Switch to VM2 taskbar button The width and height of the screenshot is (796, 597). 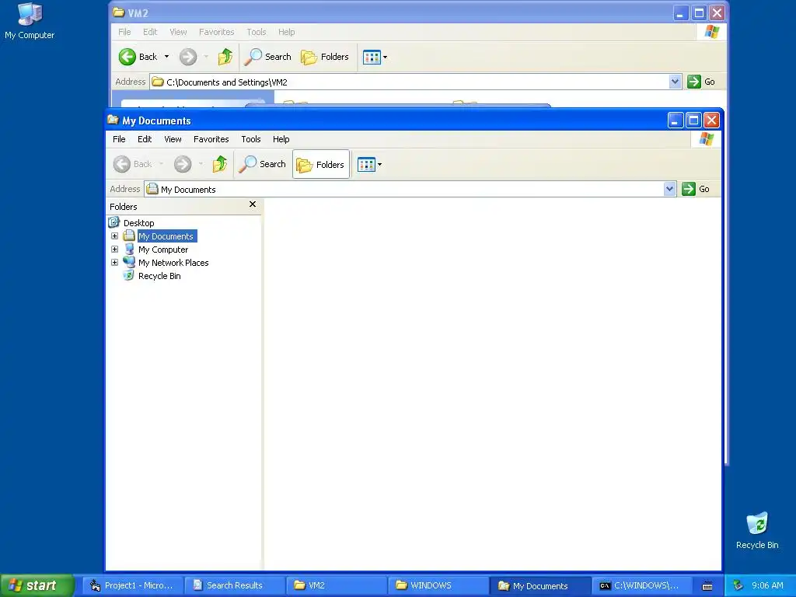[x=336, y=585]
